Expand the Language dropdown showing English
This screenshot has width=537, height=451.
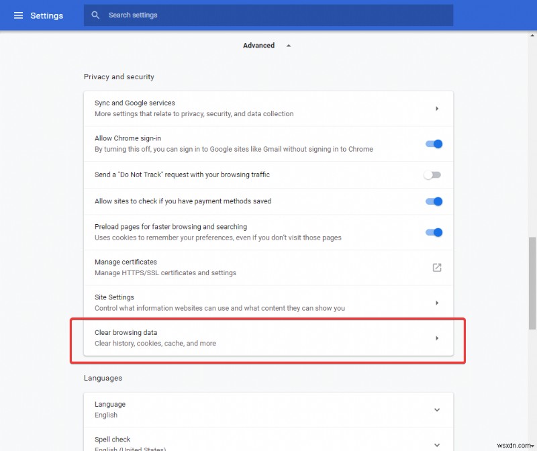click(437, 409)
